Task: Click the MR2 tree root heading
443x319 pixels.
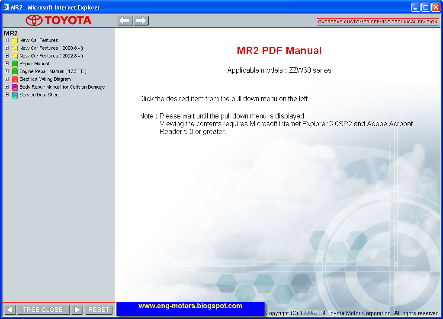Action: tap(11, 33)
